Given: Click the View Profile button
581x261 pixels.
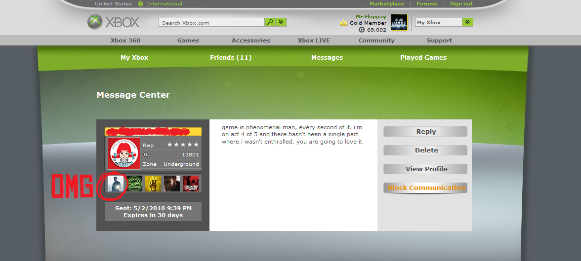Looking at the screenshot, I should tap(425, 169).
